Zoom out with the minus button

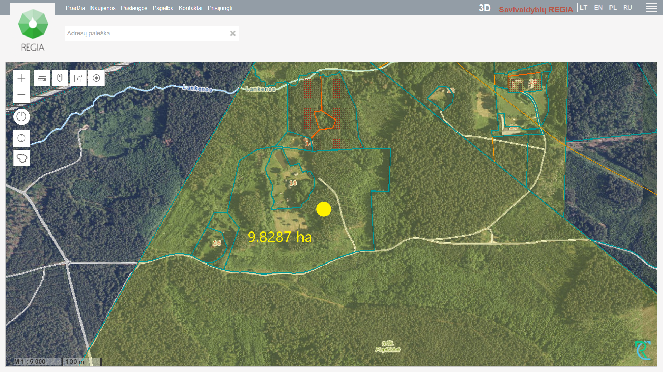click(x=21, y=95)
